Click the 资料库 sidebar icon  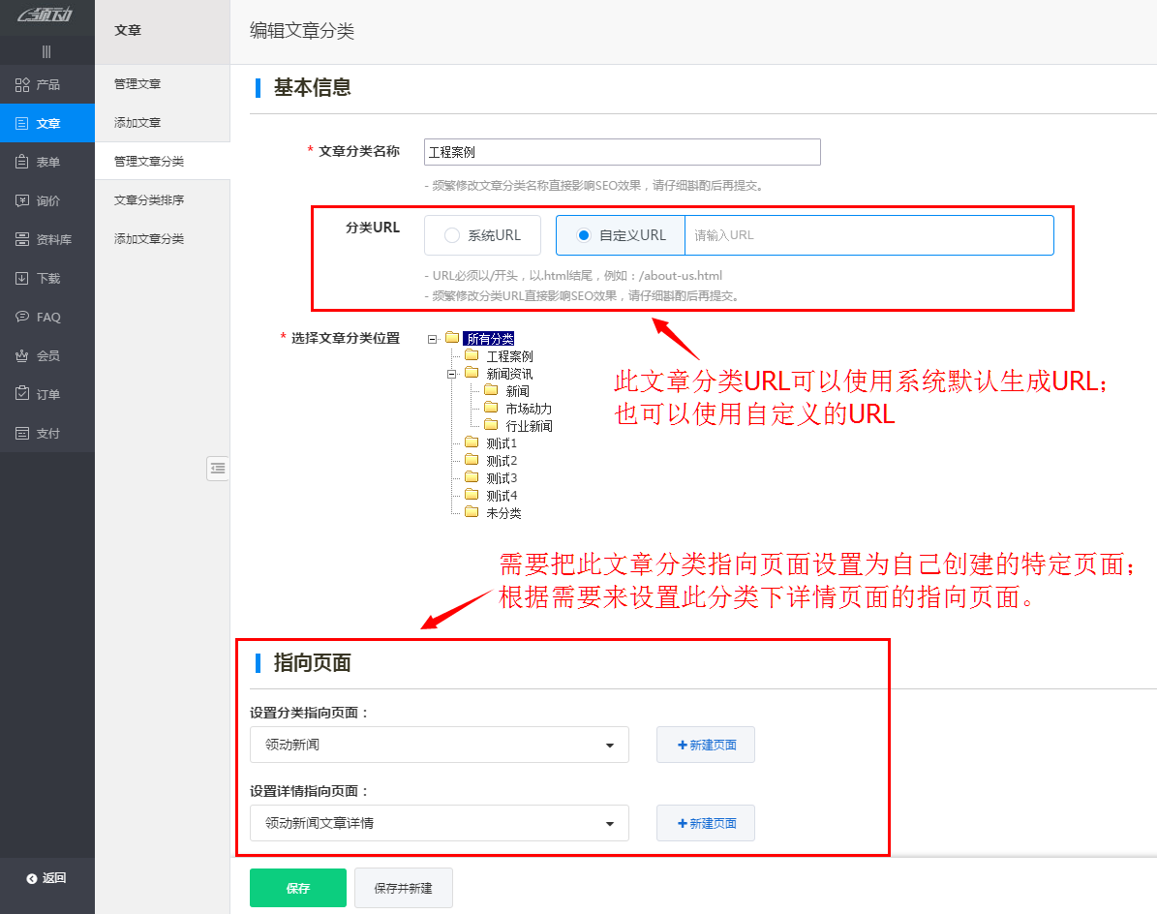click(46, 239)
